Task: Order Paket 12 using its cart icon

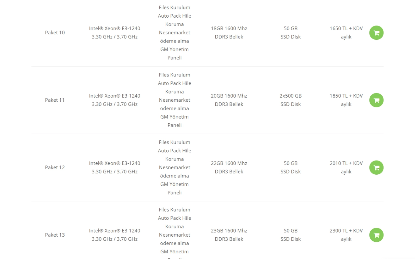Action: (x=376, y=167)
